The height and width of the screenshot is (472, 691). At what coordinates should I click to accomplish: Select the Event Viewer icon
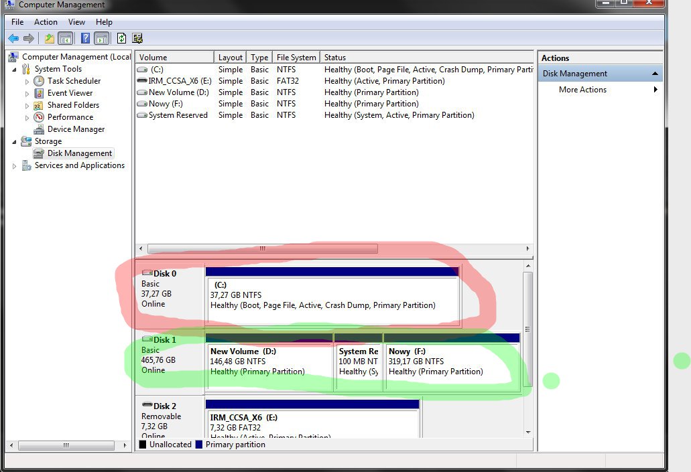click(x=40, y=93)
